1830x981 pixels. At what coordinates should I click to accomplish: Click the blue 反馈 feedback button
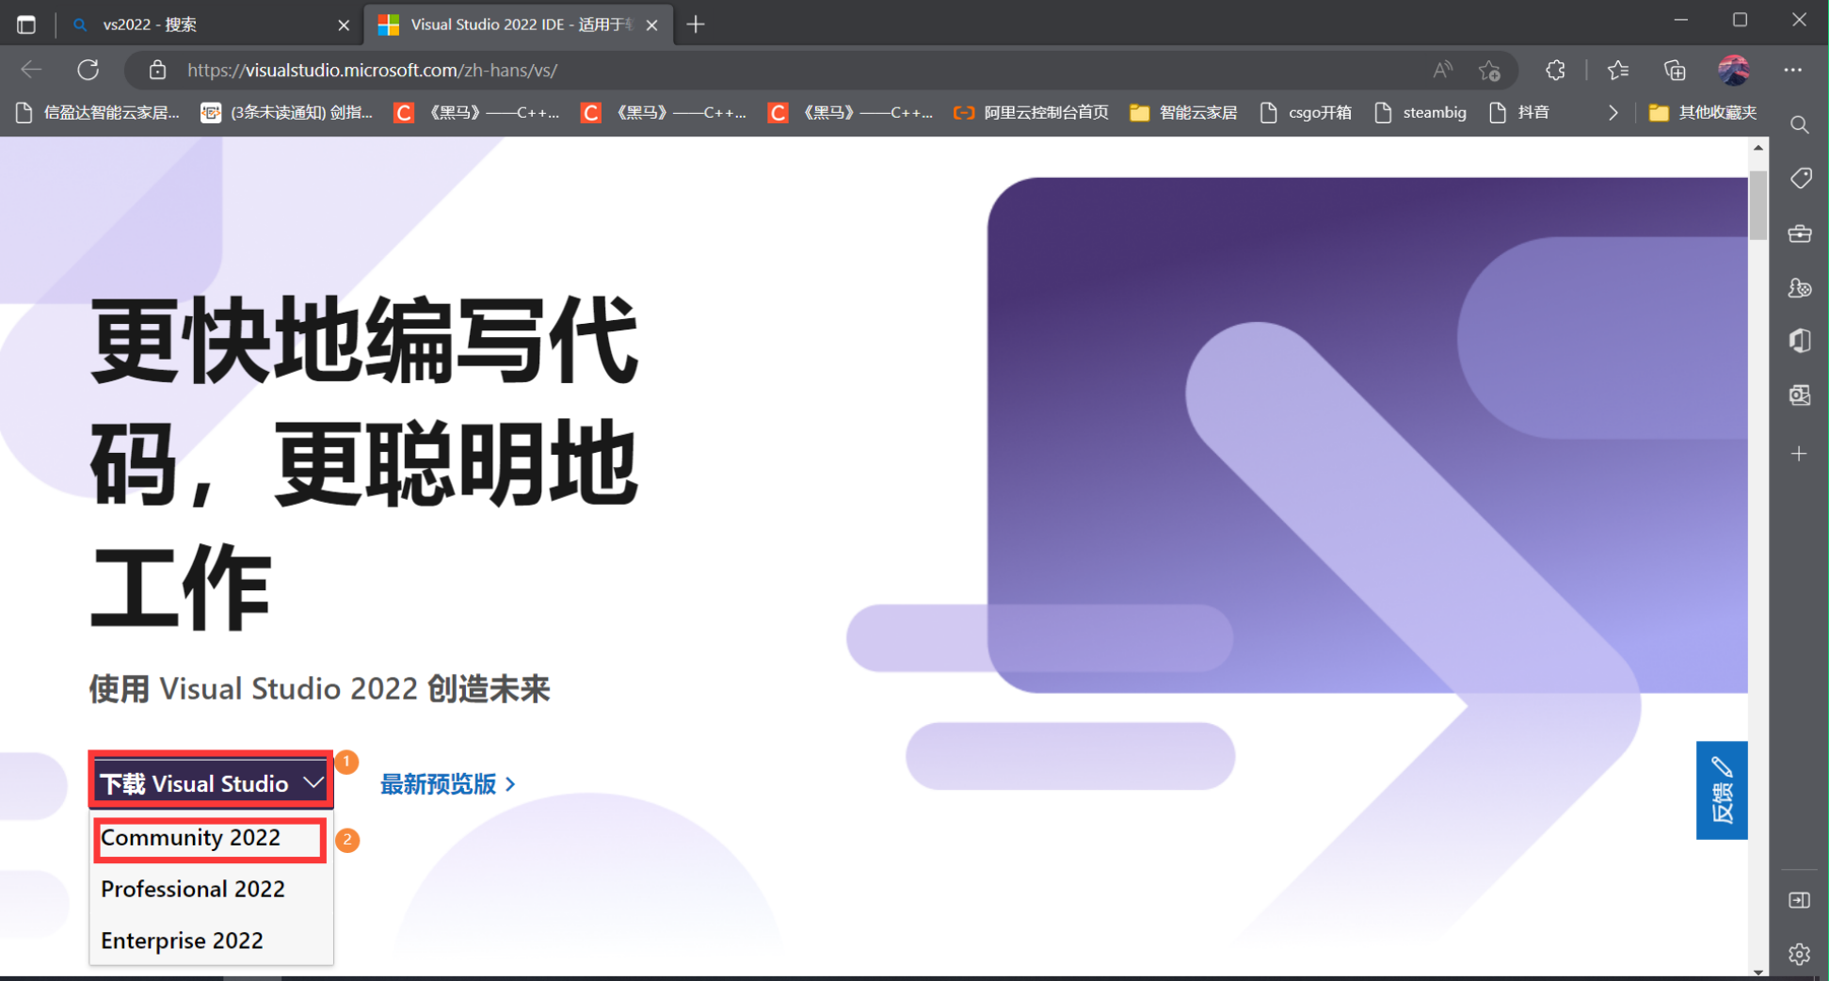[x=1721, y=790]
